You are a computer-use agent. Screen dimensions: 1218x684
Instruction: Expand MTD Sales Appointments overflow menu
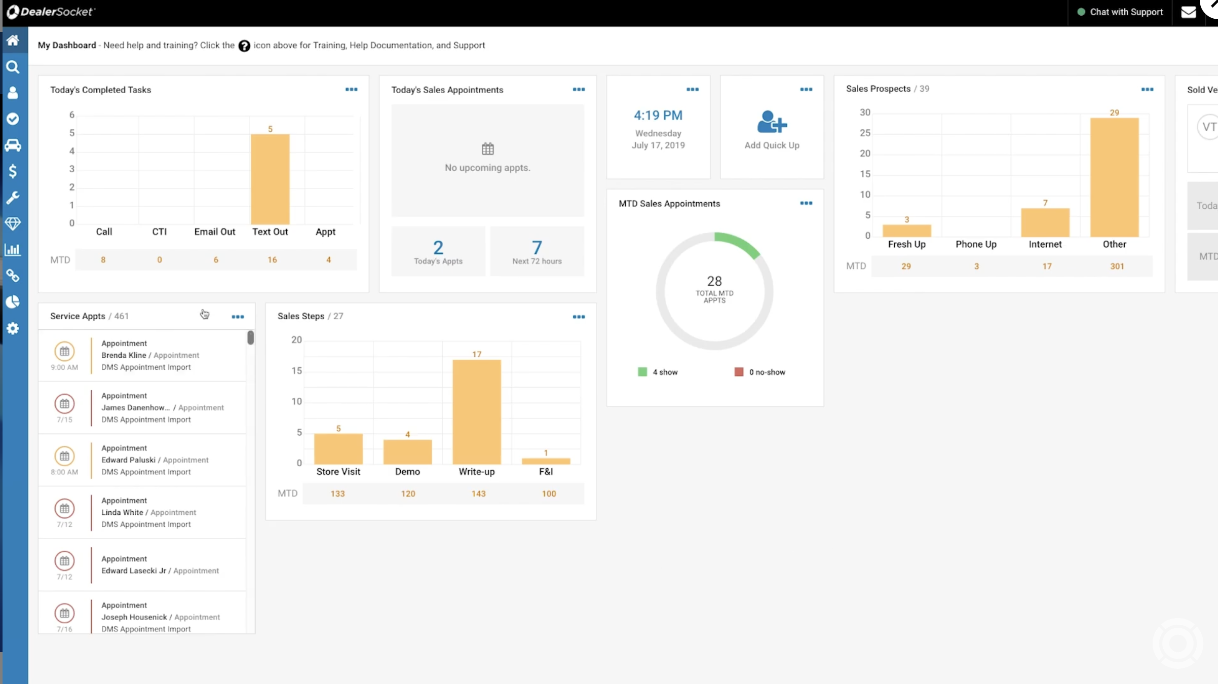(x=806, y=203)
